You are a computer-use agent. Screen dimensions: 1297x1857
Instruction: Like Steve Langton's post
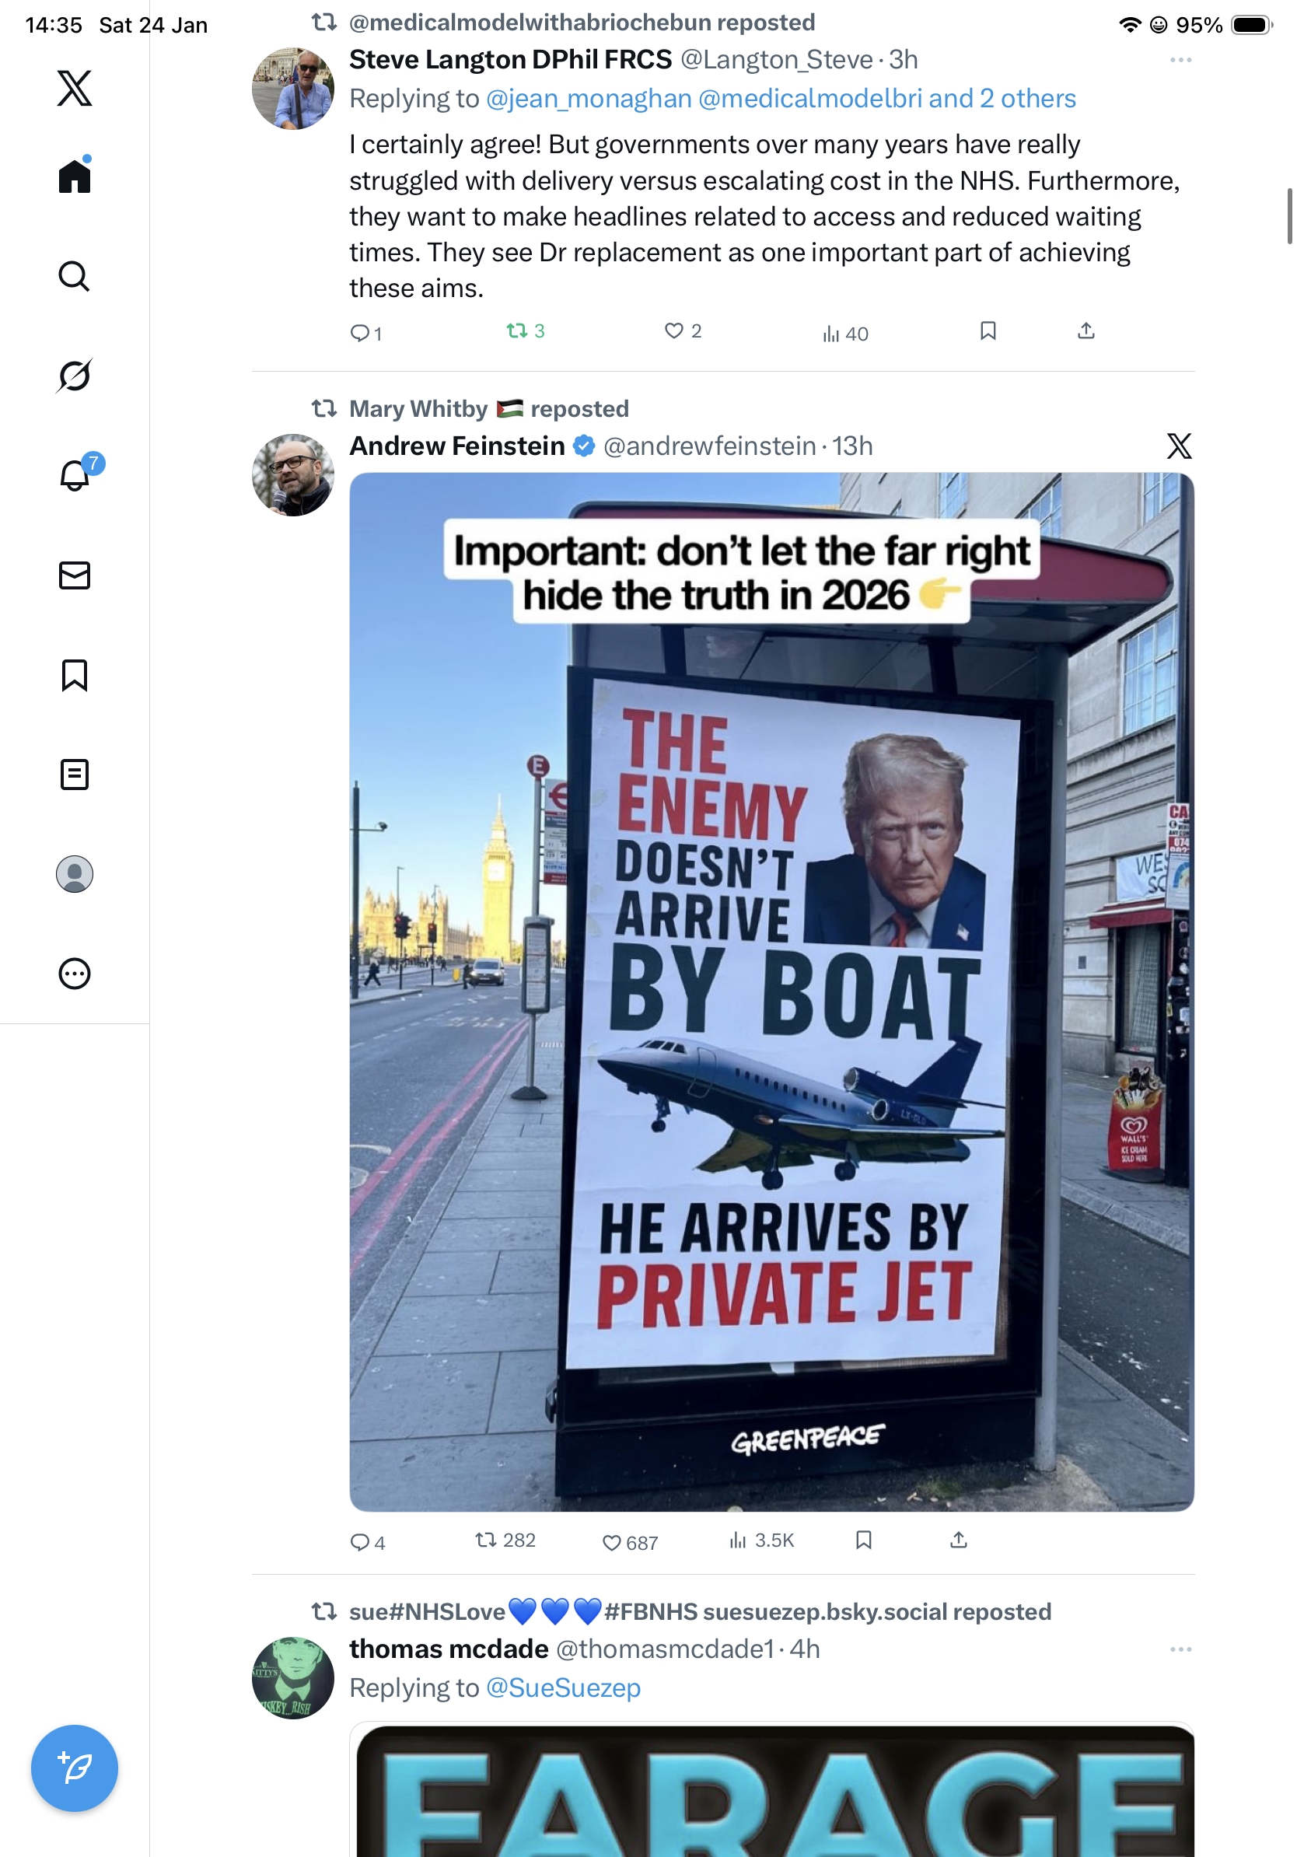click(673, 330)
